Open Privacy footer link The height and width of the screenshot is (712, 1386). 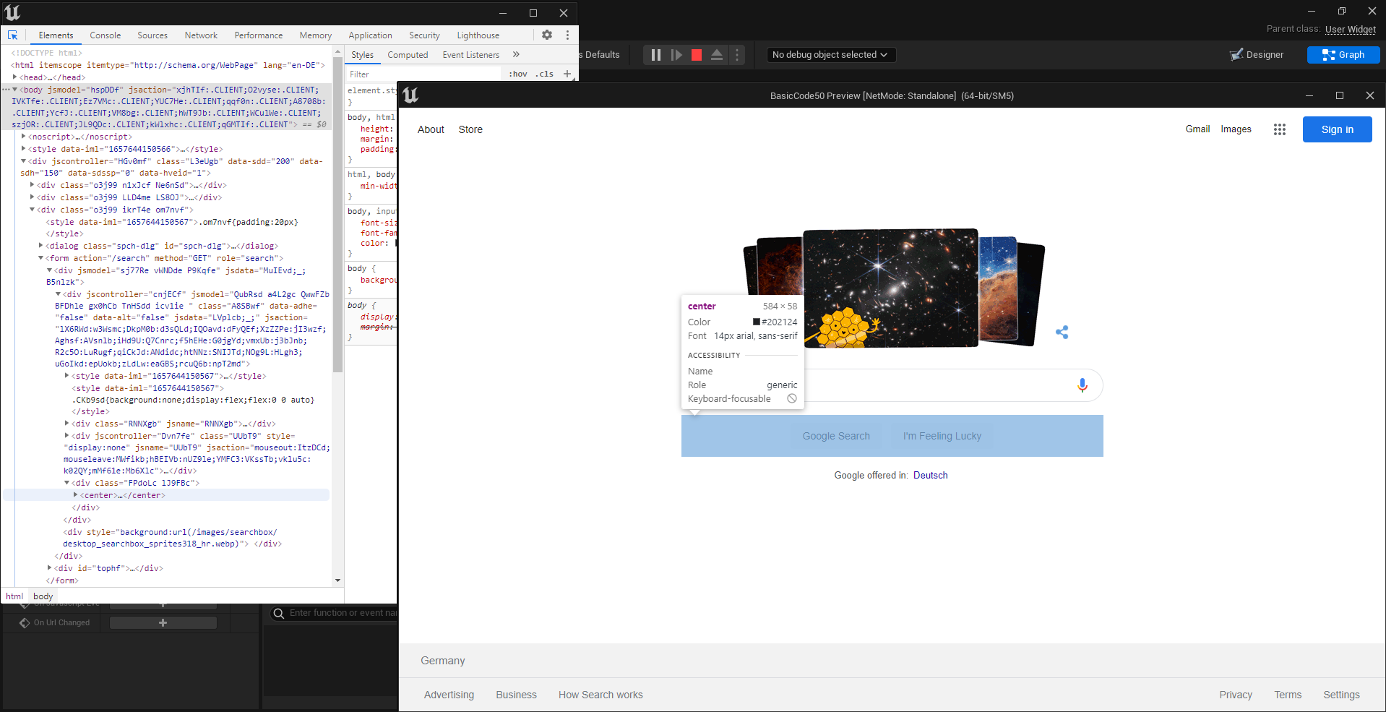[x=1236, y=695]
